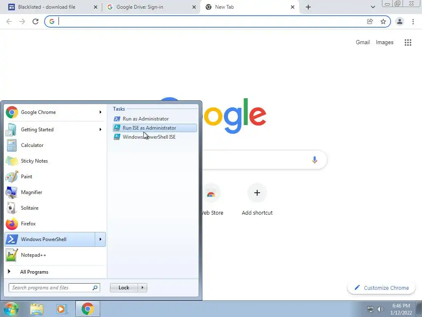This screenshot has width=422, height=317.
Task: Launch Paint from the Start menu
Action: click(x=55, y=177)
